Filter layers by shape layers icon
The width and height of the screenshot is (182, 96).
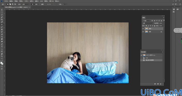point(159,21)
